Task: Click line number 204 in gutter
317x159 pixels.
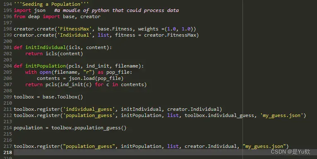Action: point(8,66)
